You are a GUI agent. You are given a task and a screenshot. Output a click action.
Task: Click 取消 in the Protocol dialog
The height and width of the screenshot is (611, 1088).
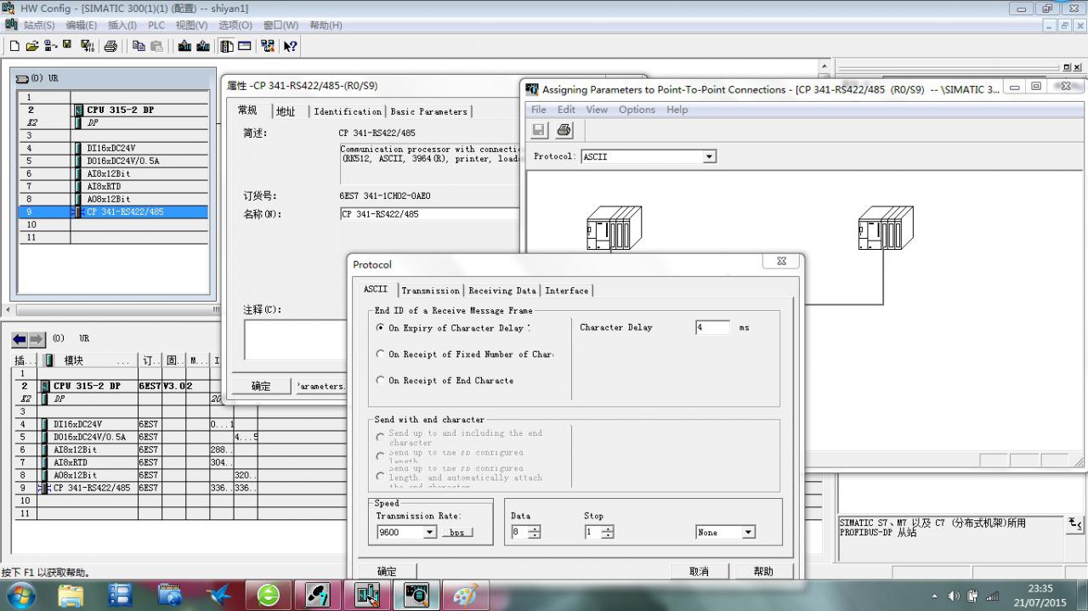click(x=699, y=571)
